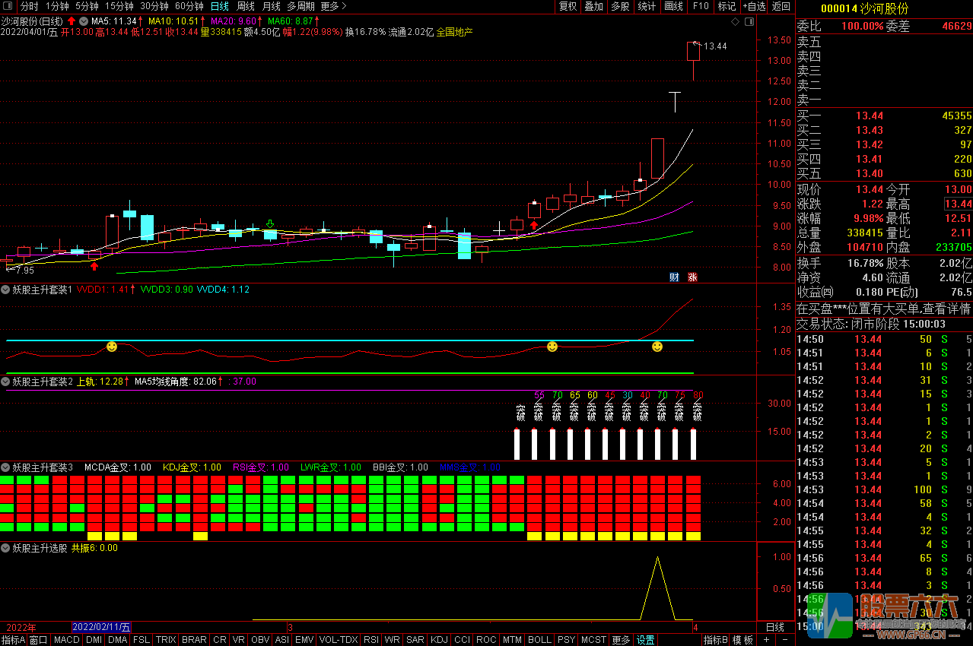This screenshot has width=973, height=646.
Task: Click the 统计 button
Action: pos(647,6)
